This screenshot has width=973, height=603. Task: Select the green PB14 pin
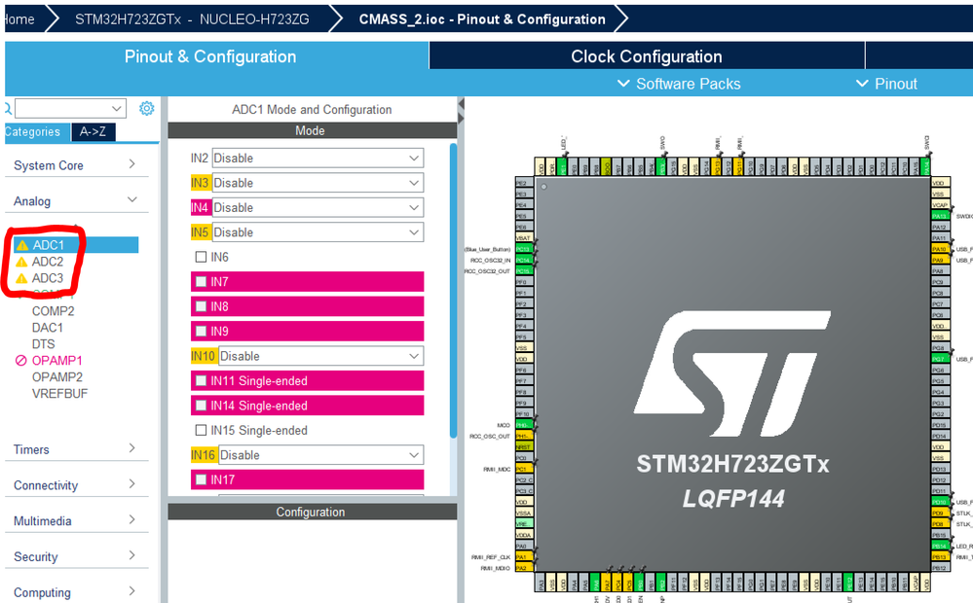940,546
